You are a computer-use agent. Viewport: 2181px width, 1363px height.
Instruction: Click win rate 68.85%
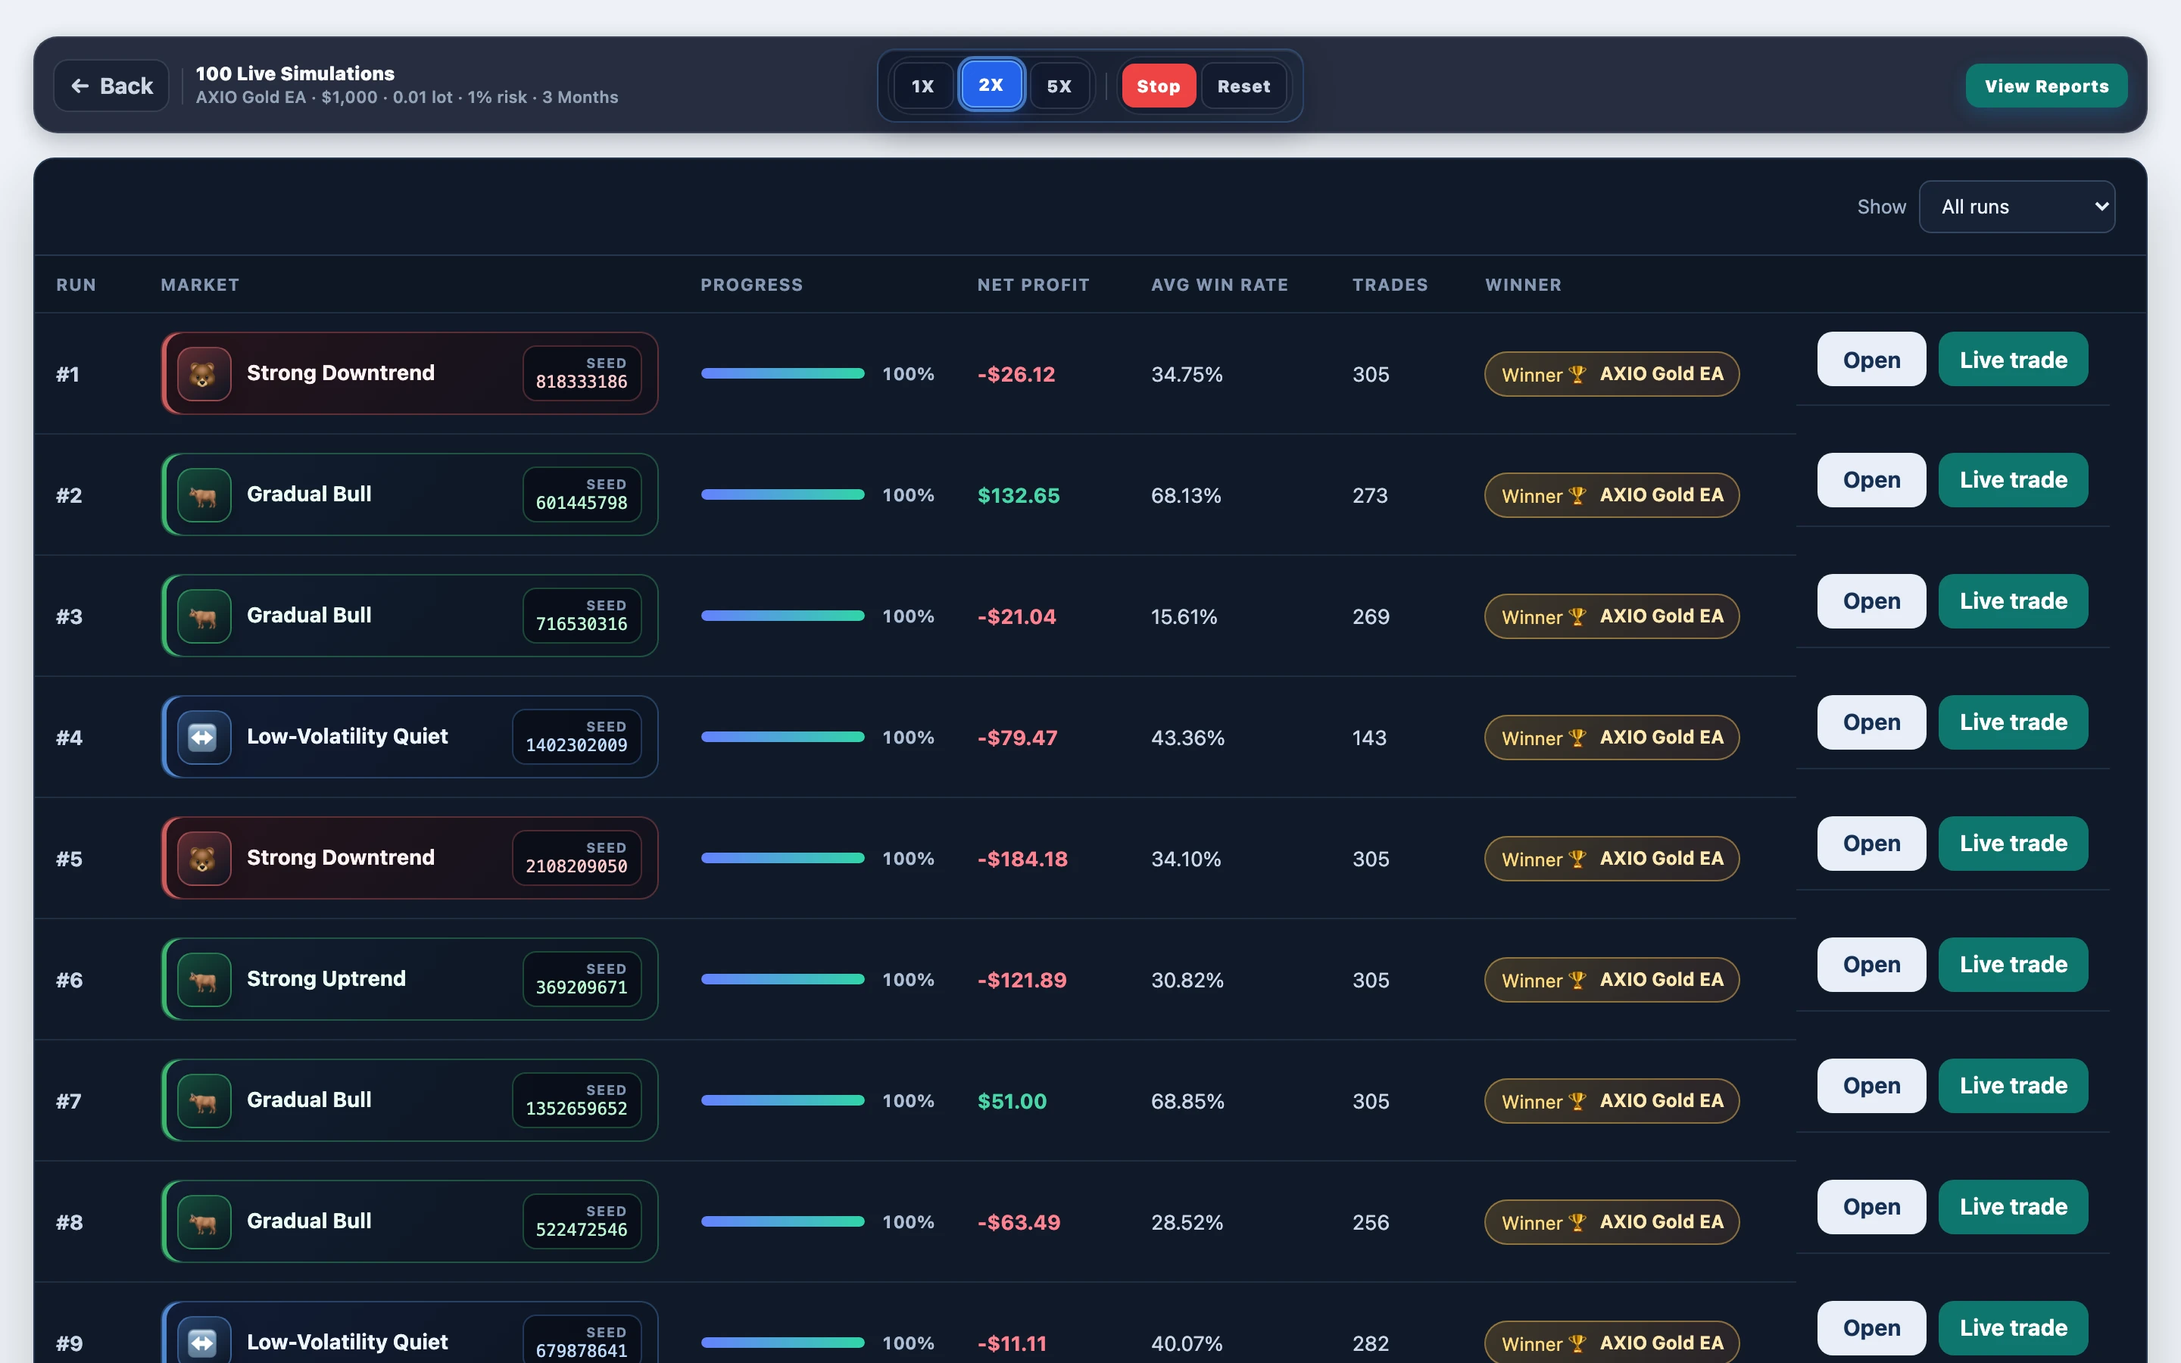1188,1101
